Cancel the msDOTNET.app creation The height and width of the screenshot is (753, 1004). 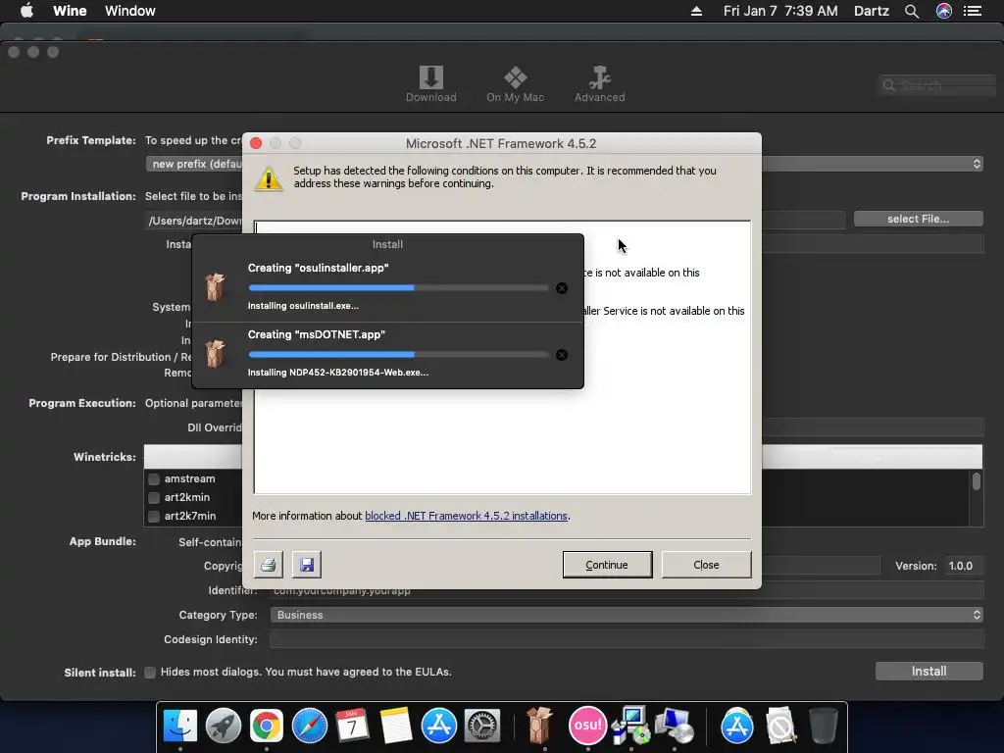coord(562,355)
